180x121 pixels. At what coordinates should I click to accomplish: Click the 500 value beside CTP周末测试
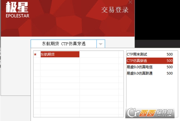[x=169, y=54]
